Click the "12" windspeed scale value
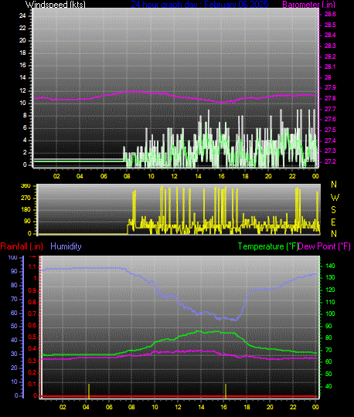Screen dimensions: 354x417 [x=22, y=90]
